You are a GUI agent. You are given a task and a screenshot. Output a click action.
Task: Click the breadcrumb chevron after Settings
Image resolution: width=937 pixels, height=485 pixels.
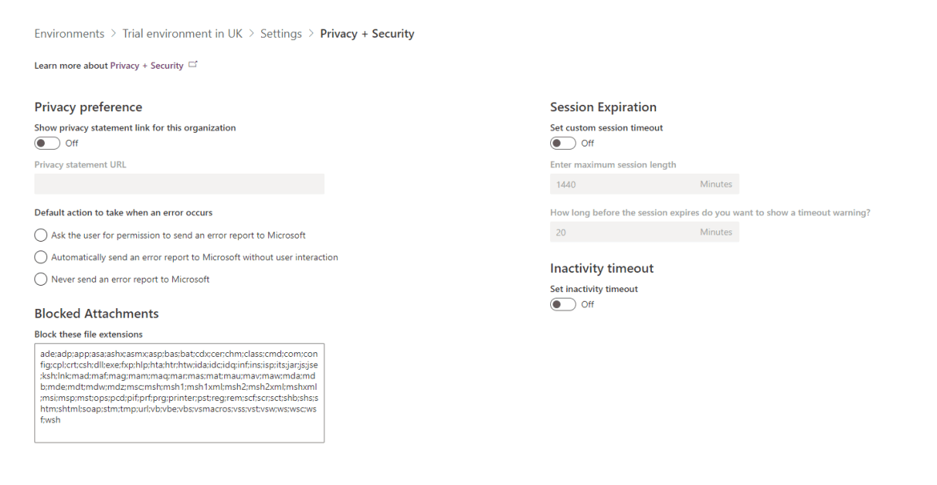coord(311,34)
